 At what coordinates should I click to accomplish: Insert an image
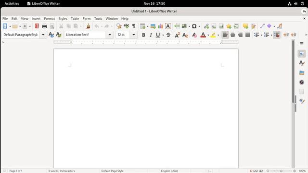(x=153, y=26)
